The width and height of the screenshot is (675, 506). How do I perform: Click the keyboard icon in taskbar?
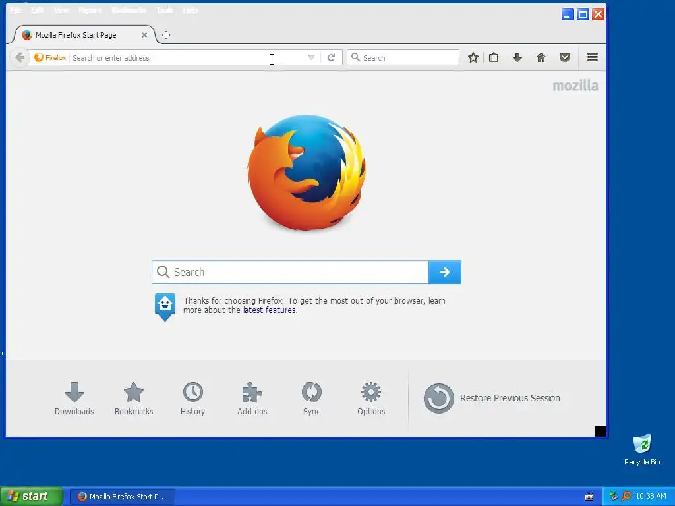click(x=589, y=497)
